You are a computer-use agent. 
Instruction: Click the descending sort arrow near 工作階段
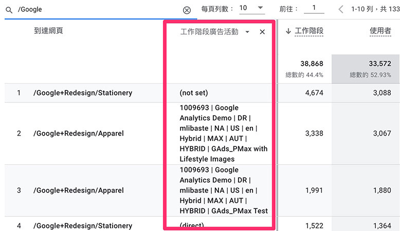click(288, 31)
